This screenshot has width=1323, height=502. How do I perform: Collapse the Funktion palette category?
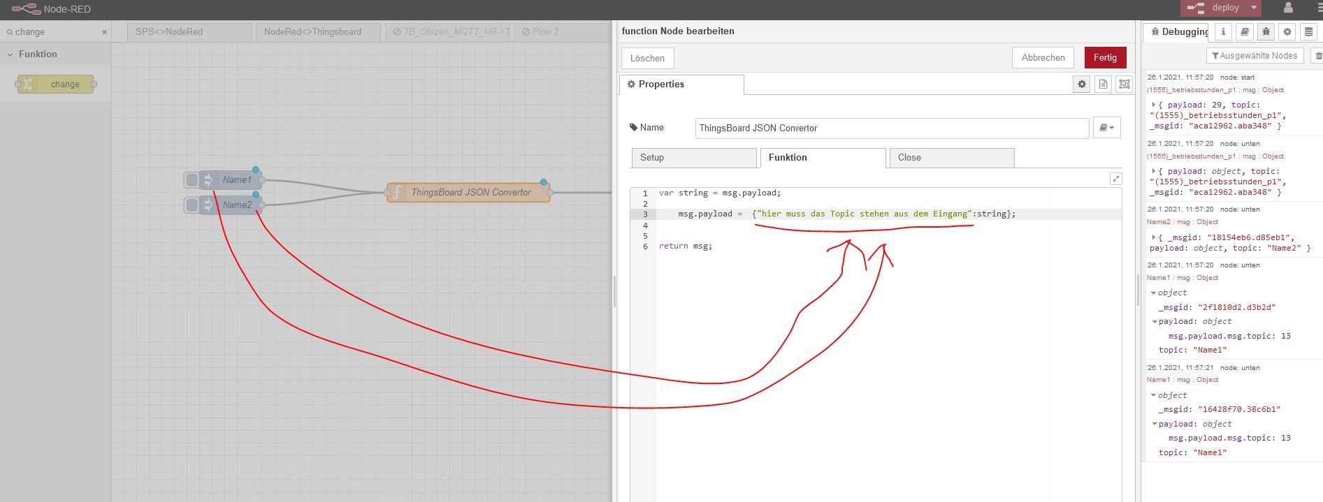(10, 54)
